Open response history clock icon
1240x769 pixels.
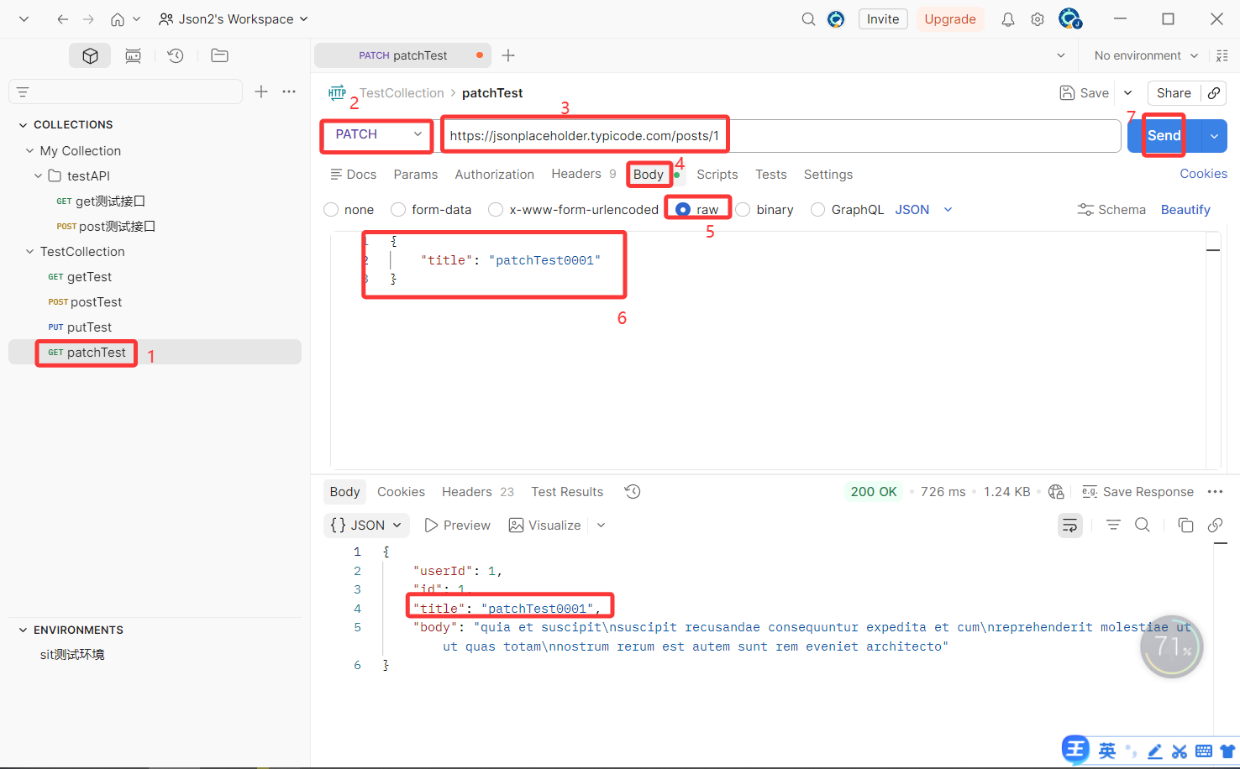pyautogui.click(x=633, y=491)
